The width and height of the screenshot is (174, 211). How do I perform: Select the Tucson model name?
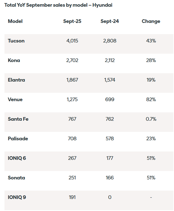click(16, 41)
